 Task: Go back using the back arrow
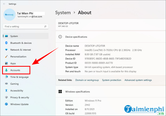pyautogui.click(x=3, y=4)
